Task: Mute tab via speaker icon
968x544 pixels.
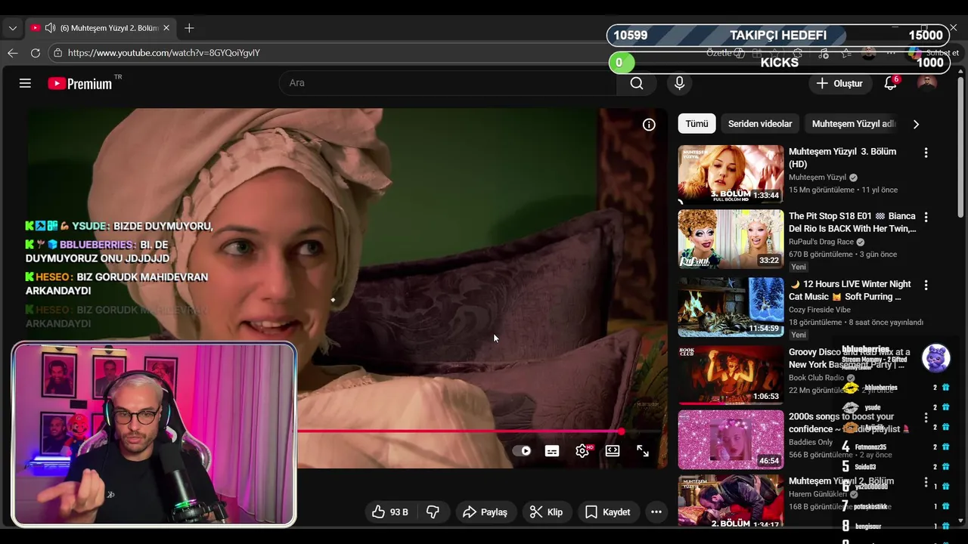Action: [50, 28]
